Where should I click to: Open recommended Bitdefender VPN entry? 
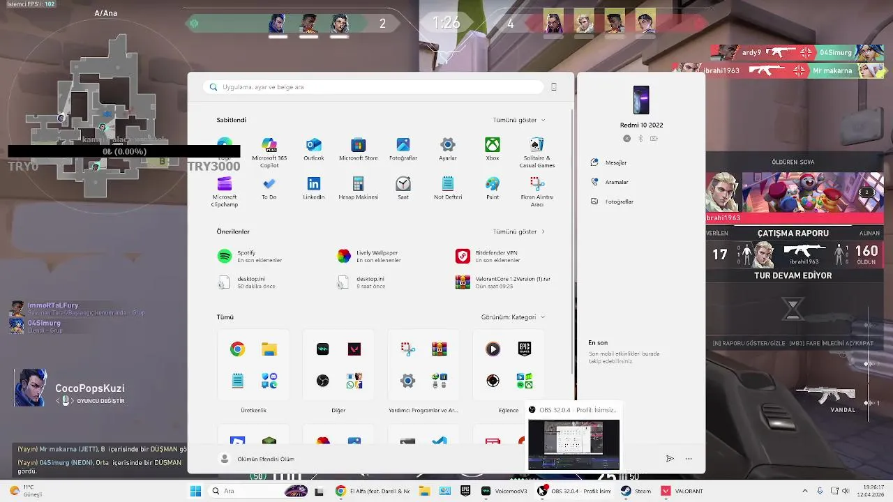(488, 256)
